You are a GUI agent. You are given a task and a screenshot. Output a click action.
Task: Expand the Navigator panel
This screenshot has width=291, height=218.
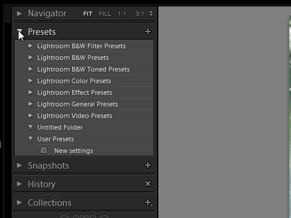pyautogui.click(x=19, y=13)
